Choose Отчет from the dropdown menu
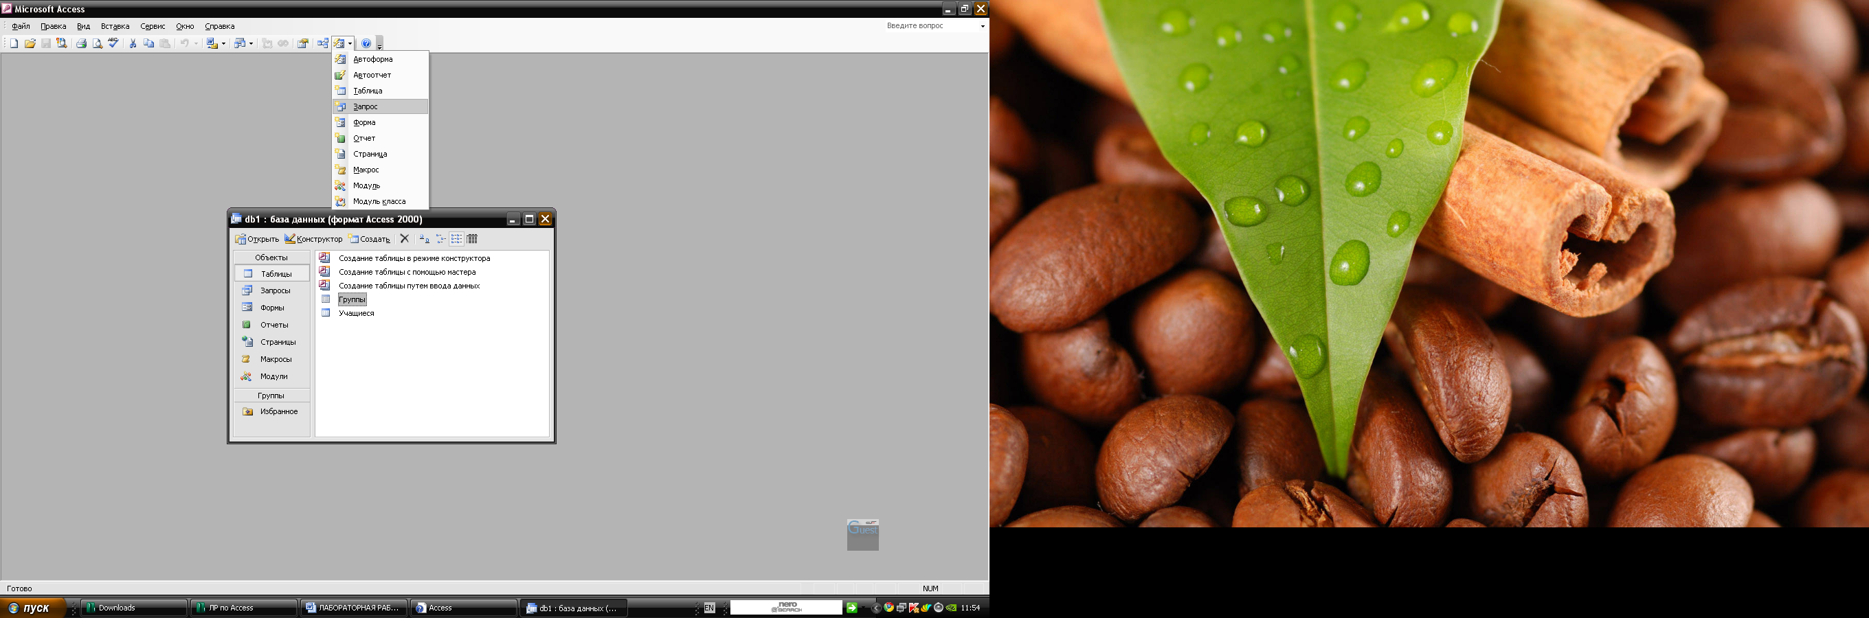1869x618 pixels. point(380,138)
